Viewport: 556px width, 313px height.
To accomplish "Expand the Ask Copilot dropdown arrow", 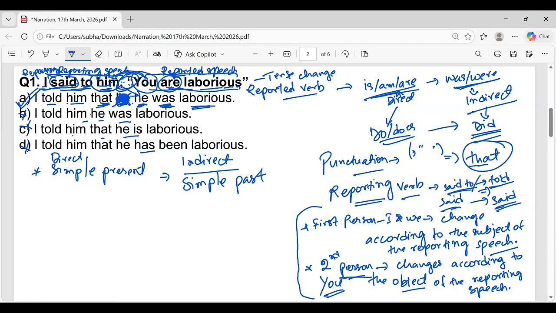I will click(x=222, y=54).
